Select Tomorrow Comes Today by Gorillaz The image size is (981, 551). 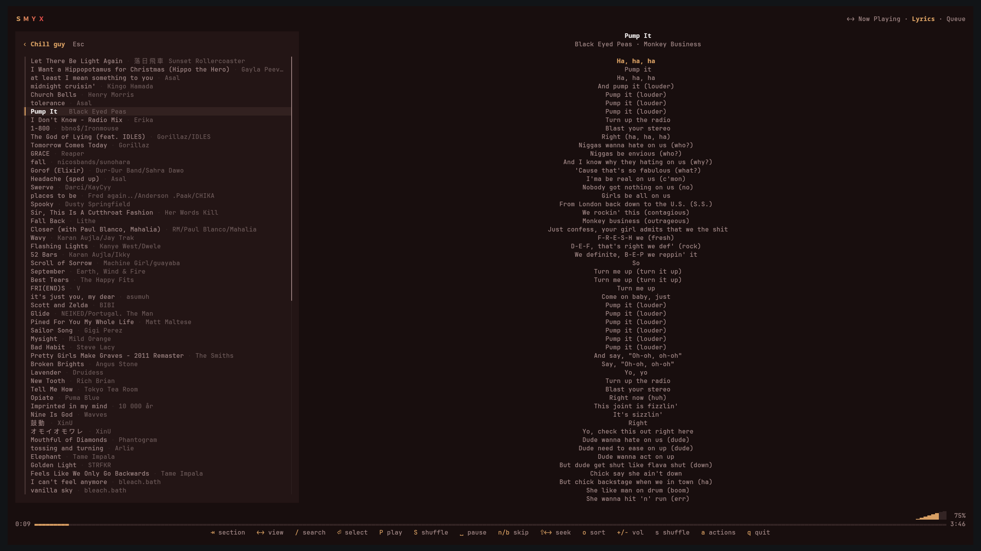pos(158,145)
